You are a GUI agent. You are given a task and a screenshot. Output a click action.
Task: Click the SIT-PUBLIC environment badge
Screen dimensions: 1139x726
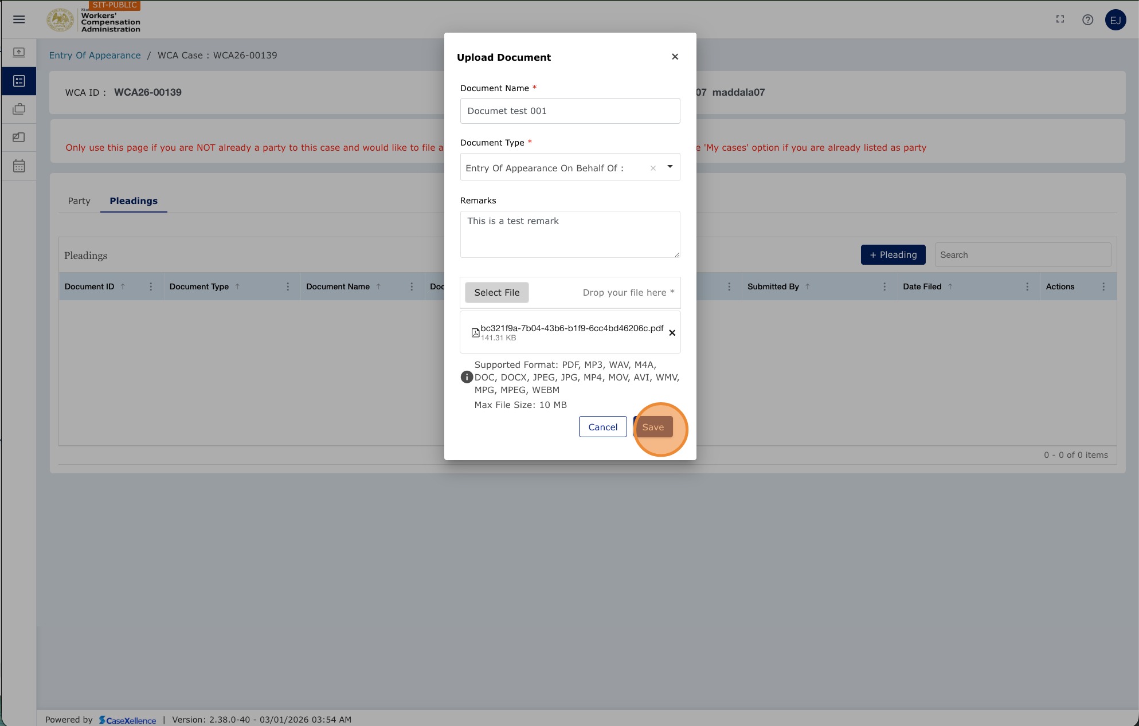click(115, 5)
